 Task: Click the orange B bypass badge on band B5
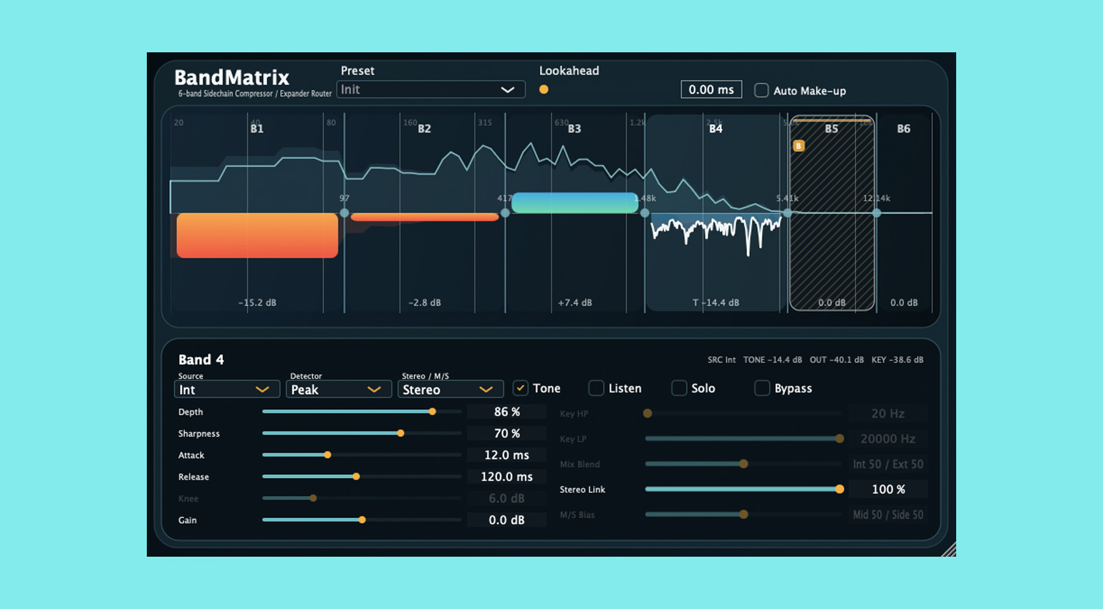[799, 146]
